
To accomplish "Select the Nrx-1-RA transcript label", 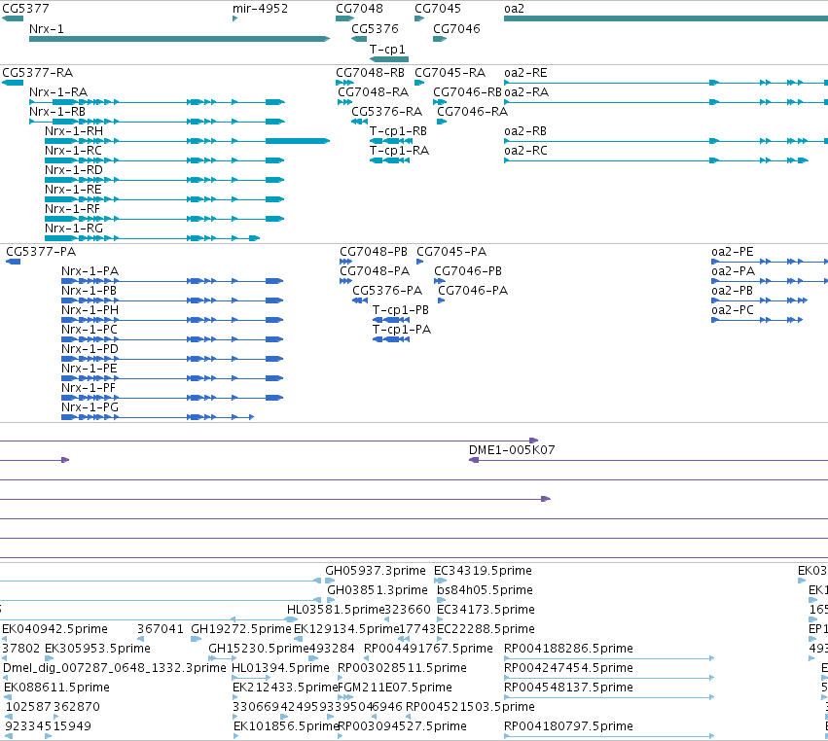I will click(58, 92).
